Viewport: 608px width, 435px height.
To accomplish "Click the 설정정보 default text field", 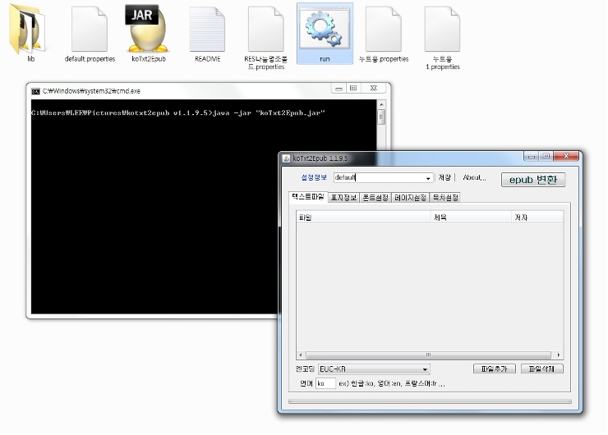I will click(379, 177).
